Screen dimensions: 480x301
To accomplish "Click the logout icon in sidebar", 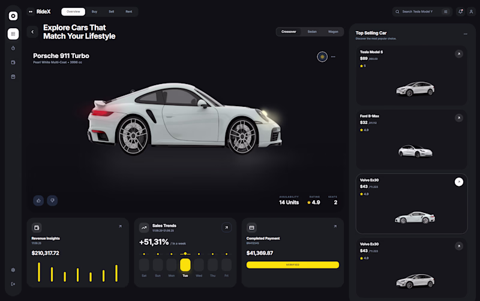I will (13, 284).
